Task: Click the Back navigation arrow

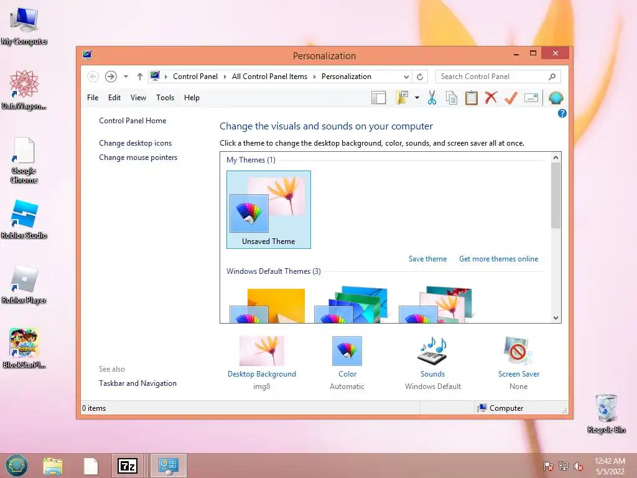Action: (x=93, y=77)
